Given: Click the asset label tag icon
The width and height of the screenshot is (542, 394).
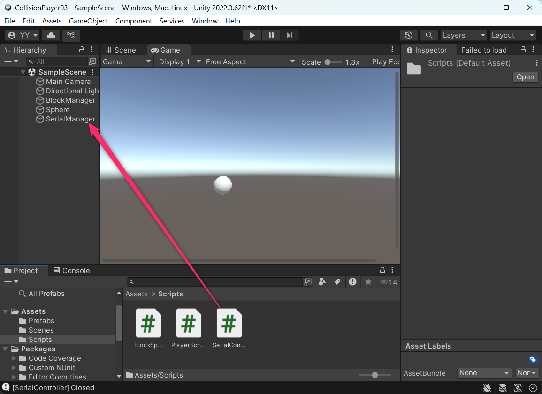Looking at the screenshot, I should coord(533,359).
